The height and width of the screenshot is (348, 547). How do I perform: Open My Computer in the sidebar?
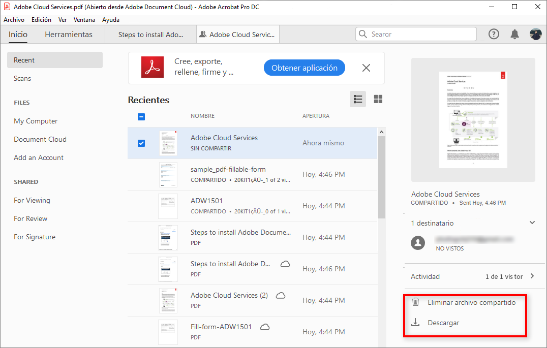click(36, 121)
